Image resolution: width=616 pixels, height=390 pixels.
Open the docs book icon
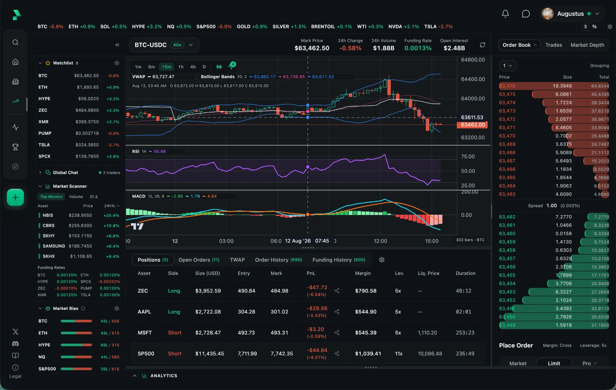tap(15, 355)
